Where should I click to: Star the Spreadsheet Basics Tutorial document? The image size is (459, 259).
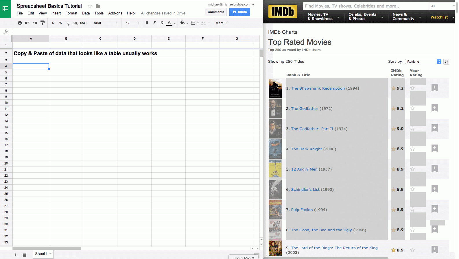(90, 6)
